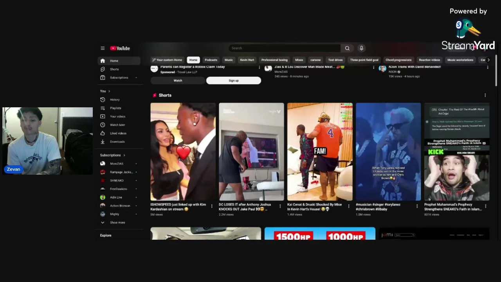The width and height of the screenshot is (501, 282).
Task: Open Liked videos thumbs-up icon
Action: pyautogui.click(x=103, y=133)
